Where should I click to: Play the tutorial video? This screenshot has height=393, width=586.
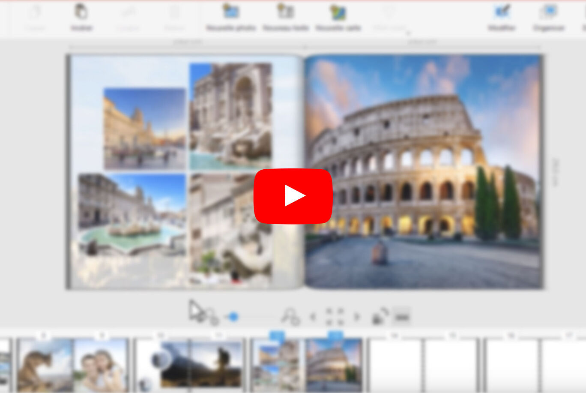pos(293,197)
